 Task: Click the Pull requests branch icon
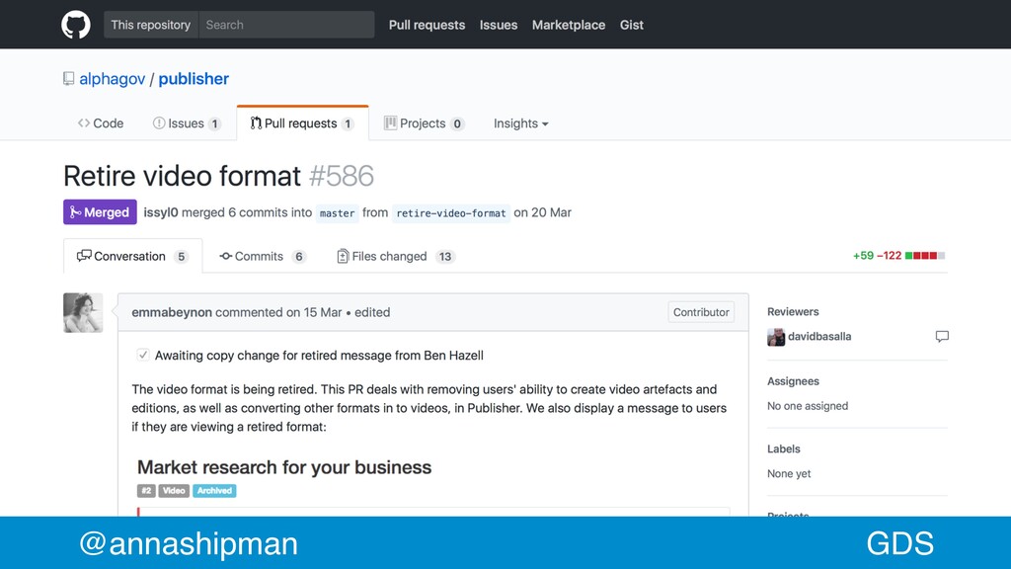point(256,122)
